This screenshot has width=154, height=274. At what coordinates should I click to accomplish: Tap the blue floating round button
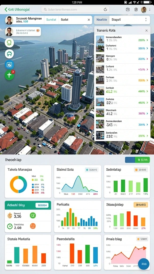(x=144, y=264)
